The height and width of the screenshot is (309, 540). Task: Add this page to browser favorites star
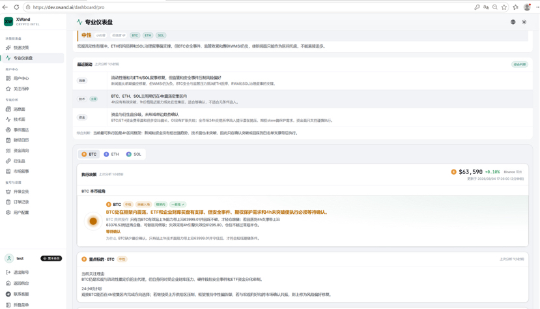pos(504,7)
